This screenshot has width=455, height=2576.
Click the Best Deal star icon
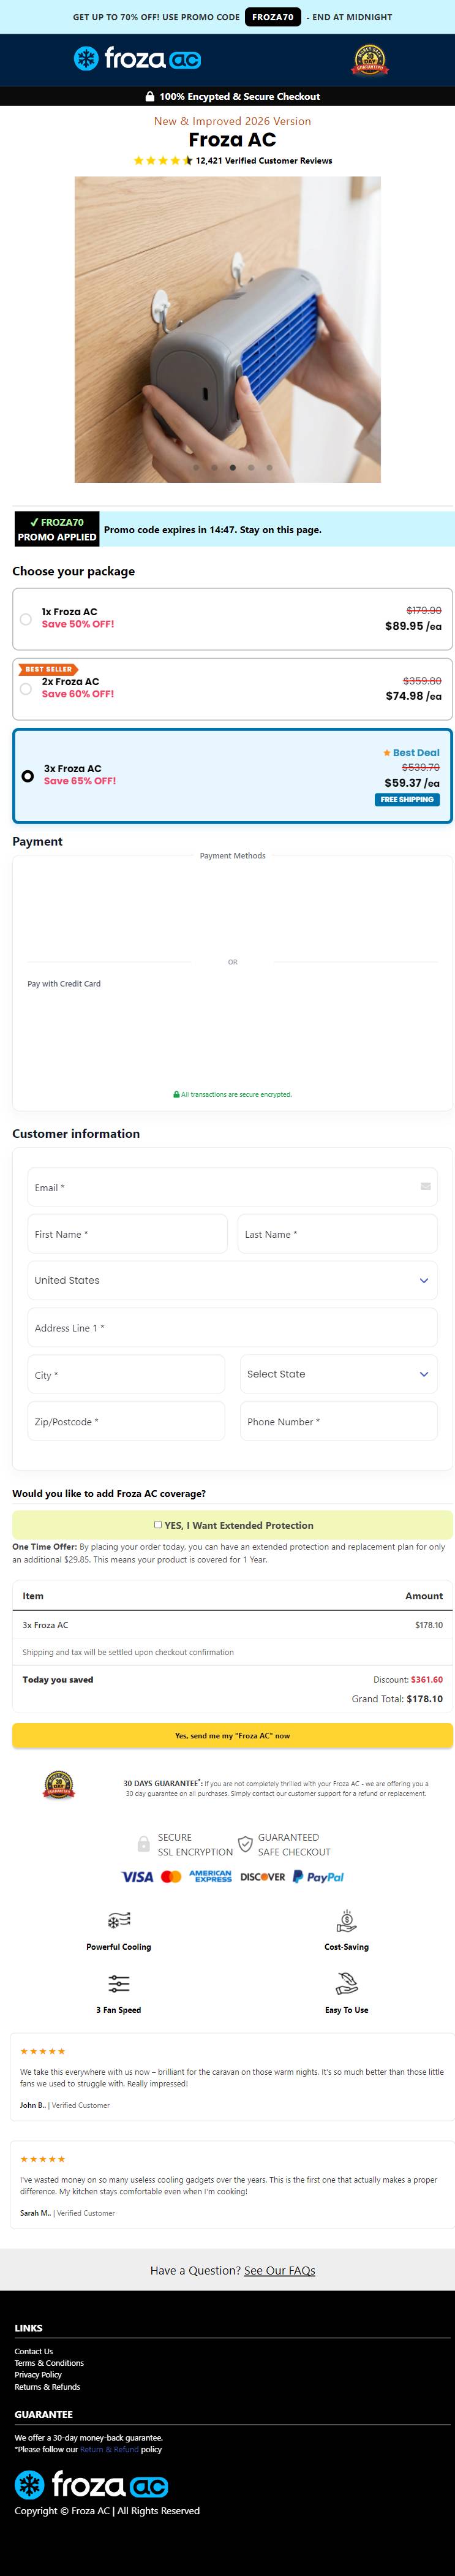tap(387, 753)
